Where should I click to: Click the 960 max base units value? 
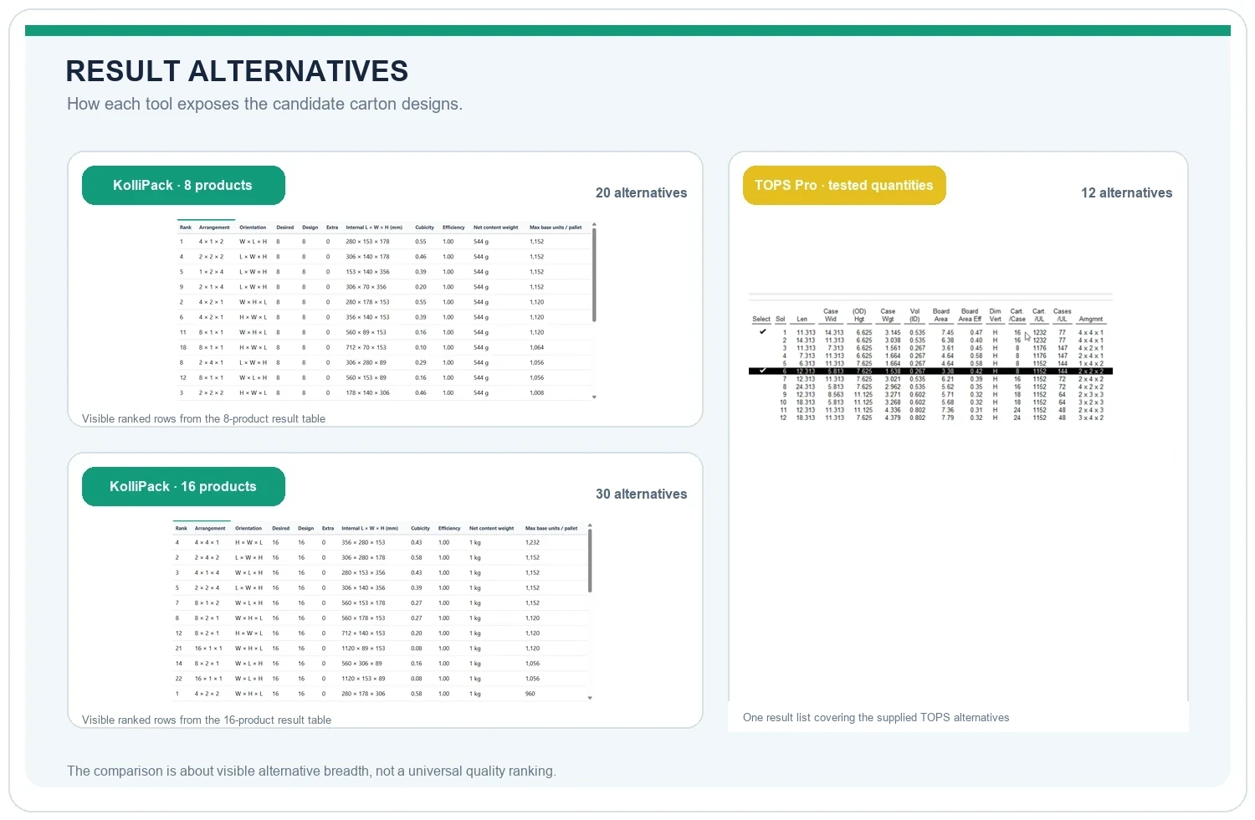click(x=530, y=694)
